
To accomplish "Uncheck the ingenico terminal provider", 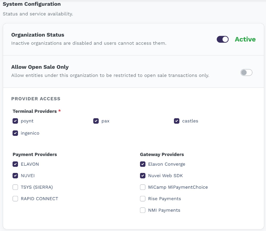I will pyautogui.click(x=15, y=133).
